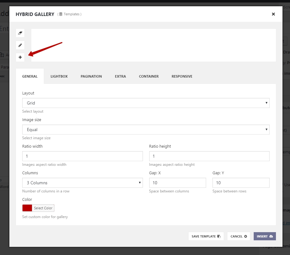
Task: Click the pencil edit-images icon
Action: 20,45
